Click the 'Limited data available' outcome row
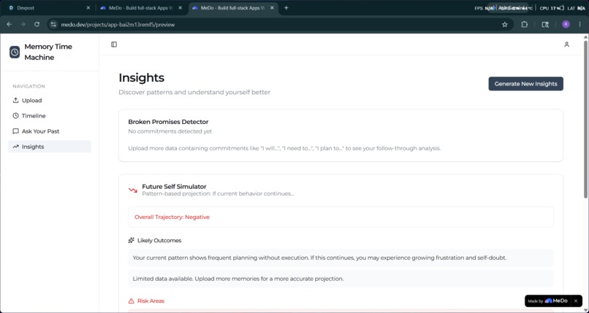Screen dimensions: 589x313 pyautogui.click(x=341, y=279)
